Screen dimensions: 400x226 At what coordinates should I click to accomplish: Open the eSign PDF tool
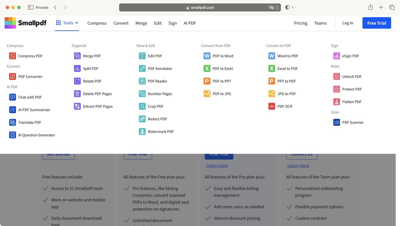350,56
